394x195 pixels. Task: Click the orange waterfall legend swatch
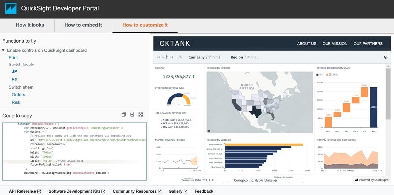click(x=328, y=75)
